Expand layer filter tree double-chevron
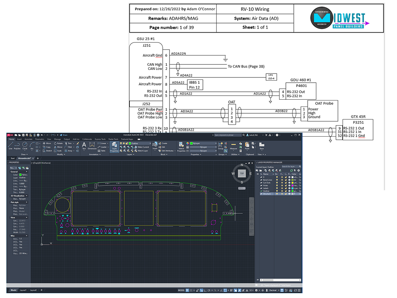 (258, 174)
